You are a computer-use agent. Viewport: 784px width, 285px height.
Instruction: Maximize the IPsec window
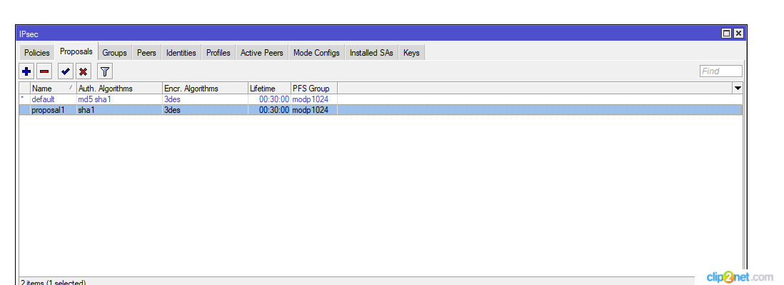coord(726,34)
